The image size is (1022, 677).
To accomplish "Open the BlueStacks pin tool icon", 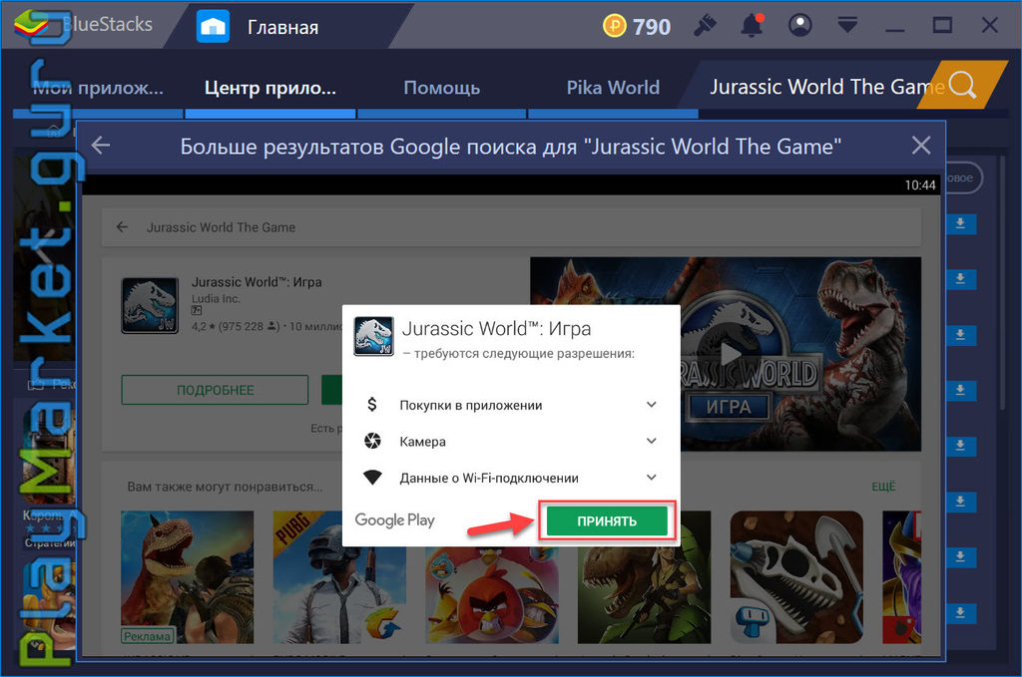I will click(705, 26).
